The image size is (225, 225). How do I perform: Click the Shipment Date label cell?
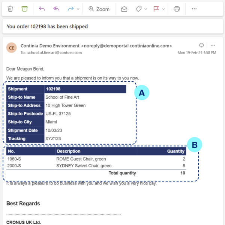(x=25, y=130)
